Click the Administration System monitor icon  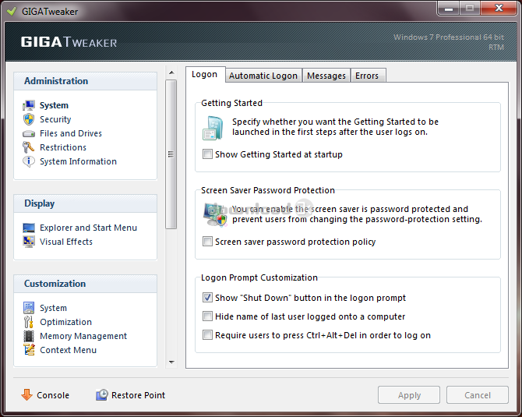coord(29,105)
